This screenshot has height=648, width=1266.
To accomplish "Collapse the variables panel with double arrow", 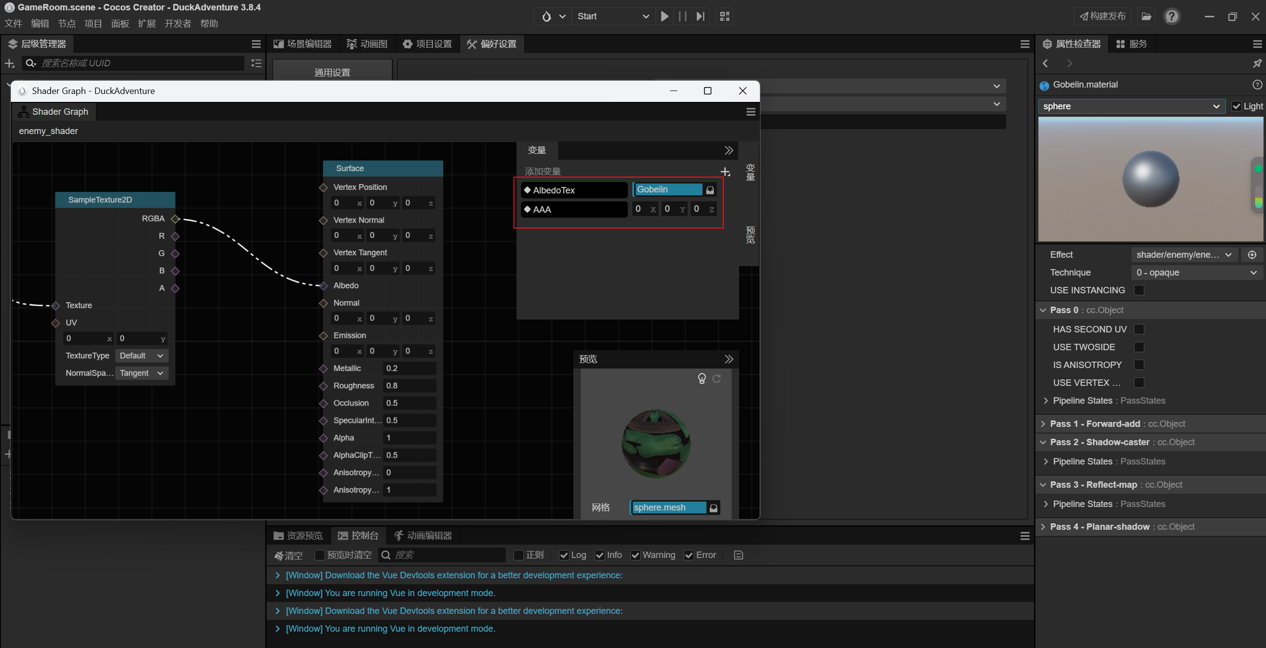I will (x=729, y=150).
